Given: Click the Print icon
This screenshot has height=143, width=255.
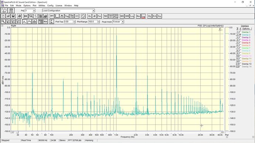Looking at the screenshot, I should (x=19, y=16).
